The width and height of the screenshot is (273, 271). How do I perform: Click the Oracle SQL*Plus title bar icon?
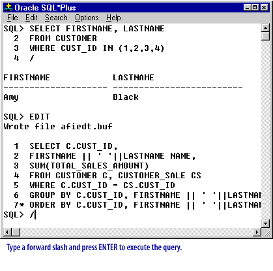[x=8, y=8]
